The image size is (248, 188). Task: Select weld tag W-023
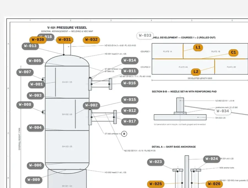coord(156,162)
